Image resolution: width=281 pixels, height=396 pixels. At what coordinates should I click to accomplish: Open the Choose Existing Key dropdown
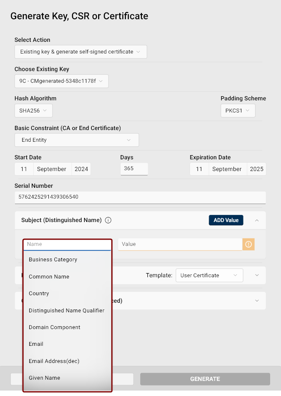61,81
